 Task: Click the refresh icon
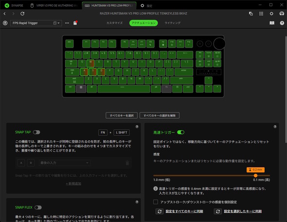coord(22,14)
